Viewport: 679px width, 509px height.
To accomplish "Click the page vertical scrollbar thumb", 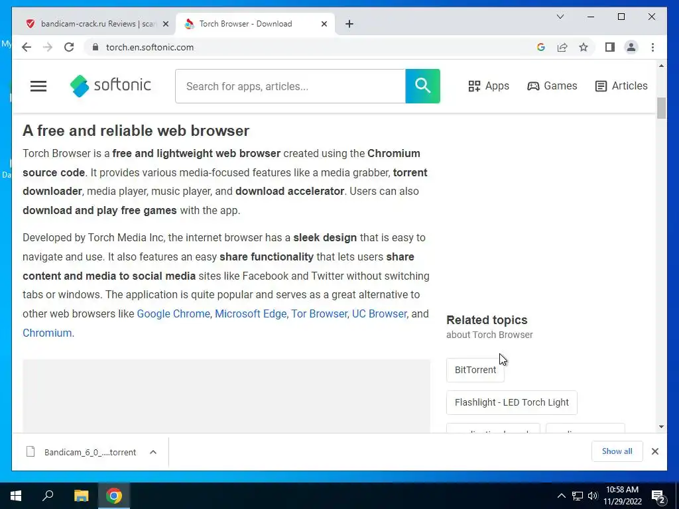I will tap(661, 108).
